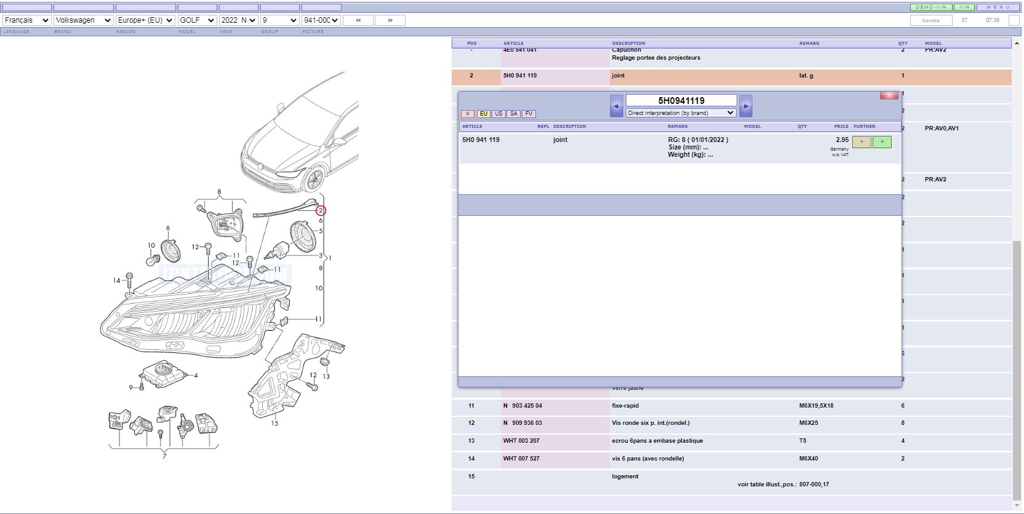Screen dimensions: 1024x514
Task: Click article WHT 007 527
Action: (x=521, y=459)
